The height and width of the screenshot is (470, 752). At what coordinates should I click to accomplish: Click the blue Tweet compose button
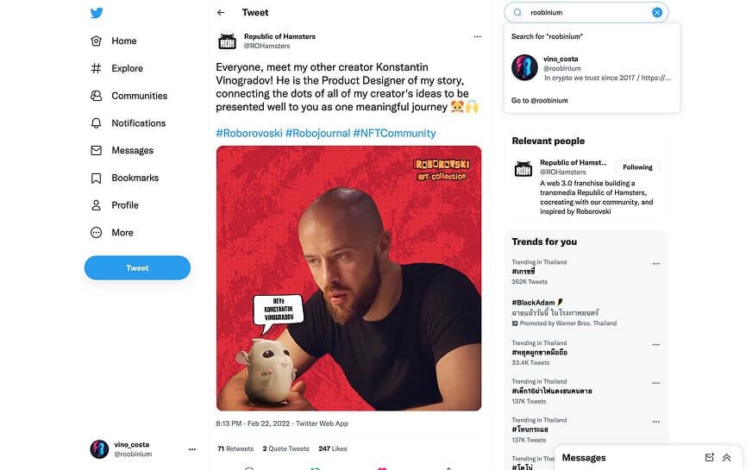(x=137, y=267)
